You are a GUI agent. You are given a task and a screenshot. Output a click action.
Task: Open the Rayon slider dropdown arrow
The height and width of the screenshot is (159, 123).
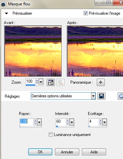point(39,122)
